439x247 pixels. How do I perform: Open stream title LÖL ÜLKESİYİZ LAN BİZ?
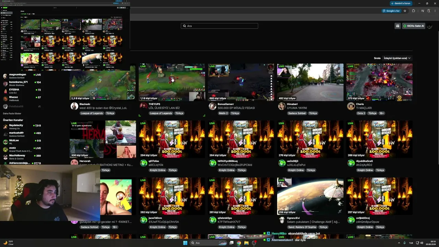point(164,108)
